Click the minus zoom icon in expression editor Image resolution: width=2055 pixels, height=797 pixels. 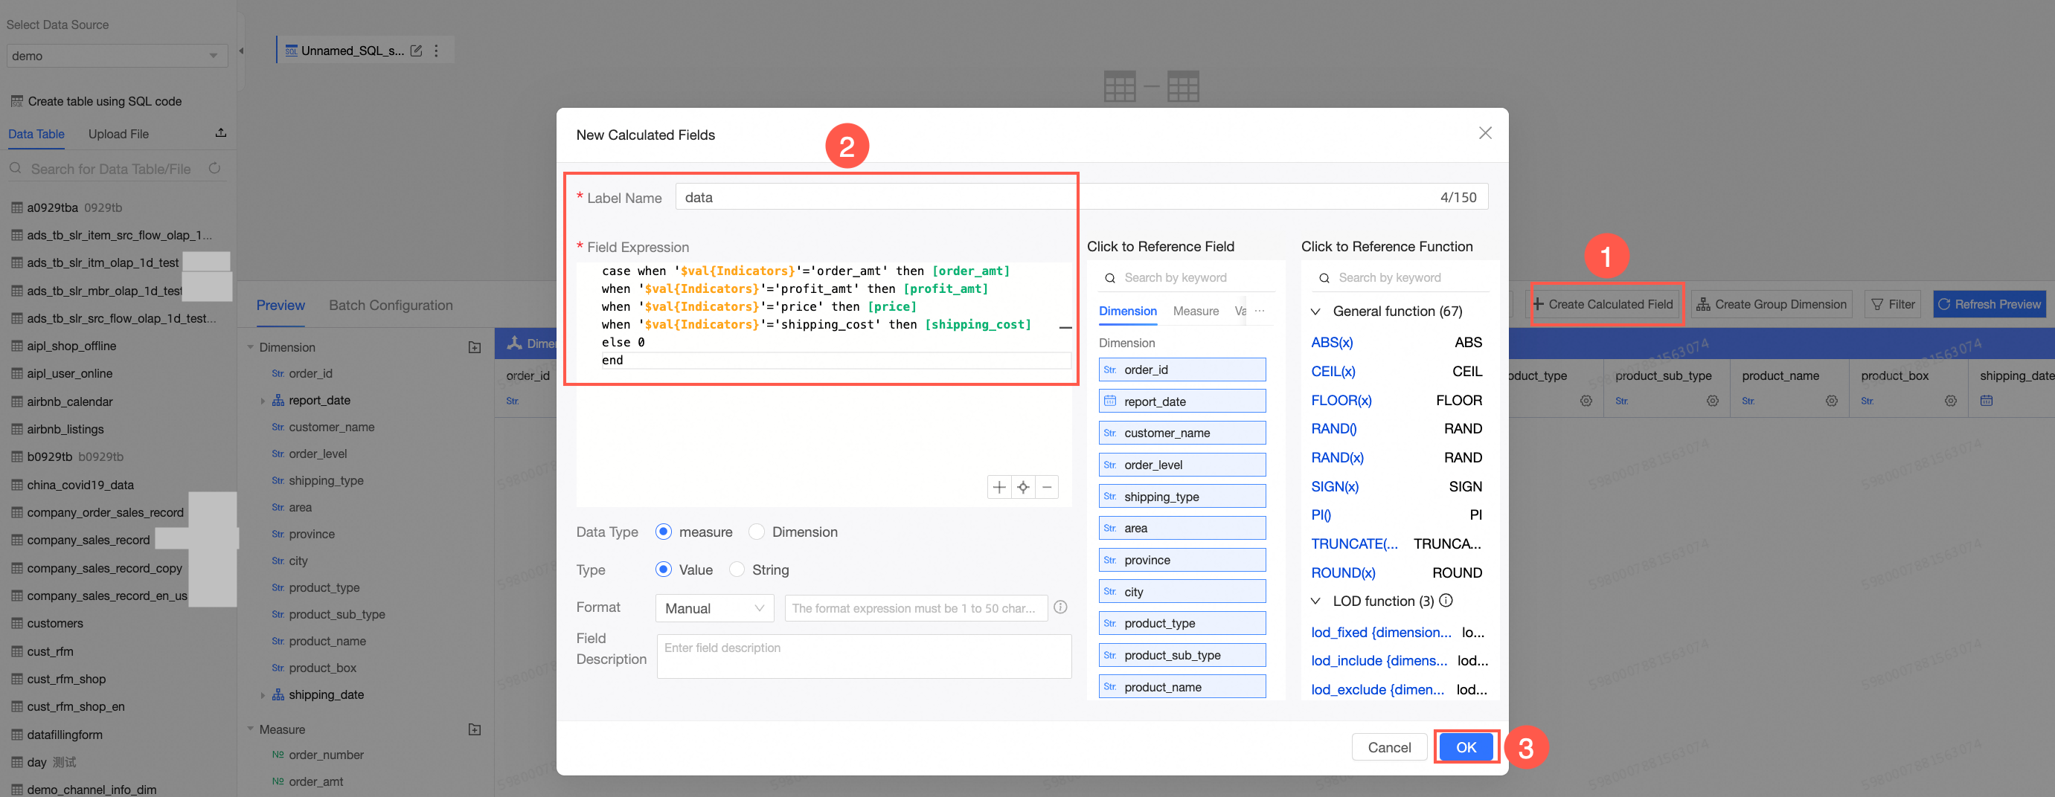click(x=1047, y=487)
